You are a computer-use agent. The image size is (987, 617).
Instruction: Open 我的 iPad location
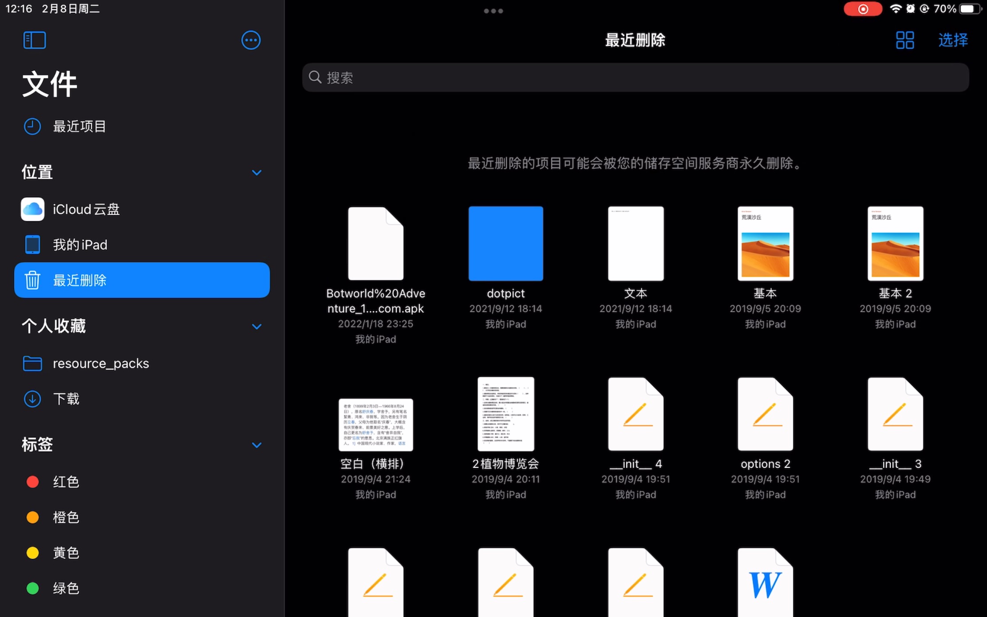tap(80, 245)
